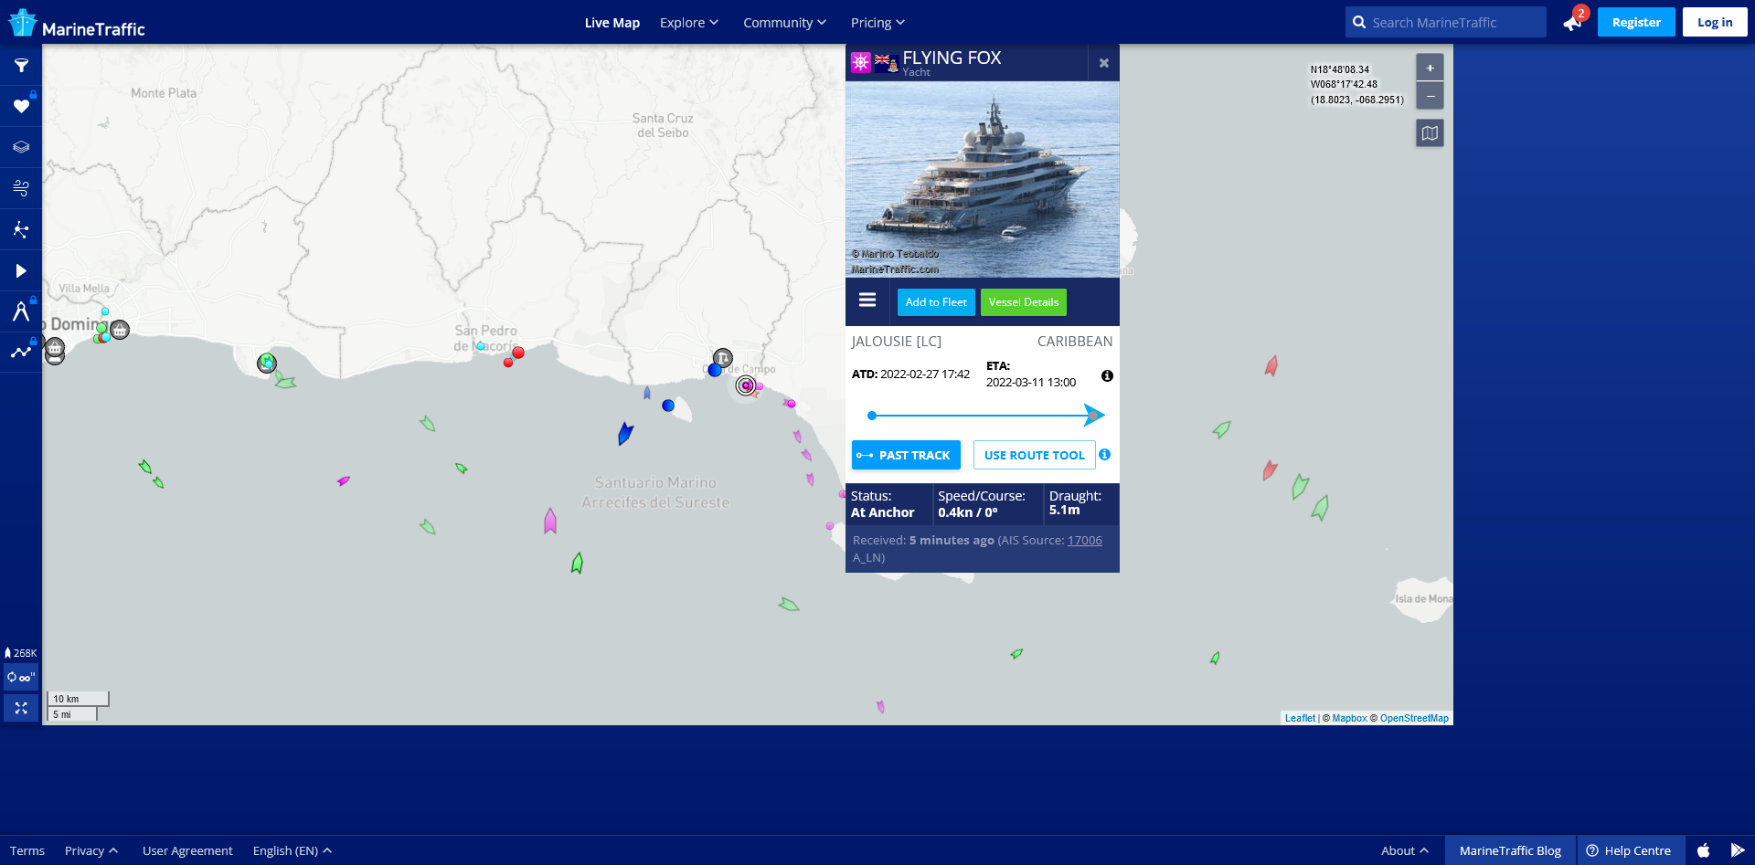Open the base map selector icon

click(x=1431, y=133)
